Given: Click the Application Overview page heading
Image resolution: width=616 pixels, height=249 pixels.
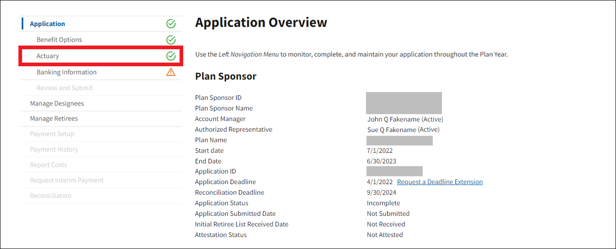Looking at the screenshot, I should pyautogui.click(x=261, y=23).
